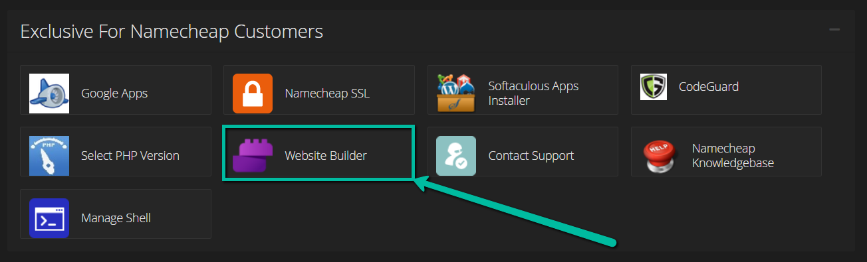Click the Contact Support agent icon

456,156
